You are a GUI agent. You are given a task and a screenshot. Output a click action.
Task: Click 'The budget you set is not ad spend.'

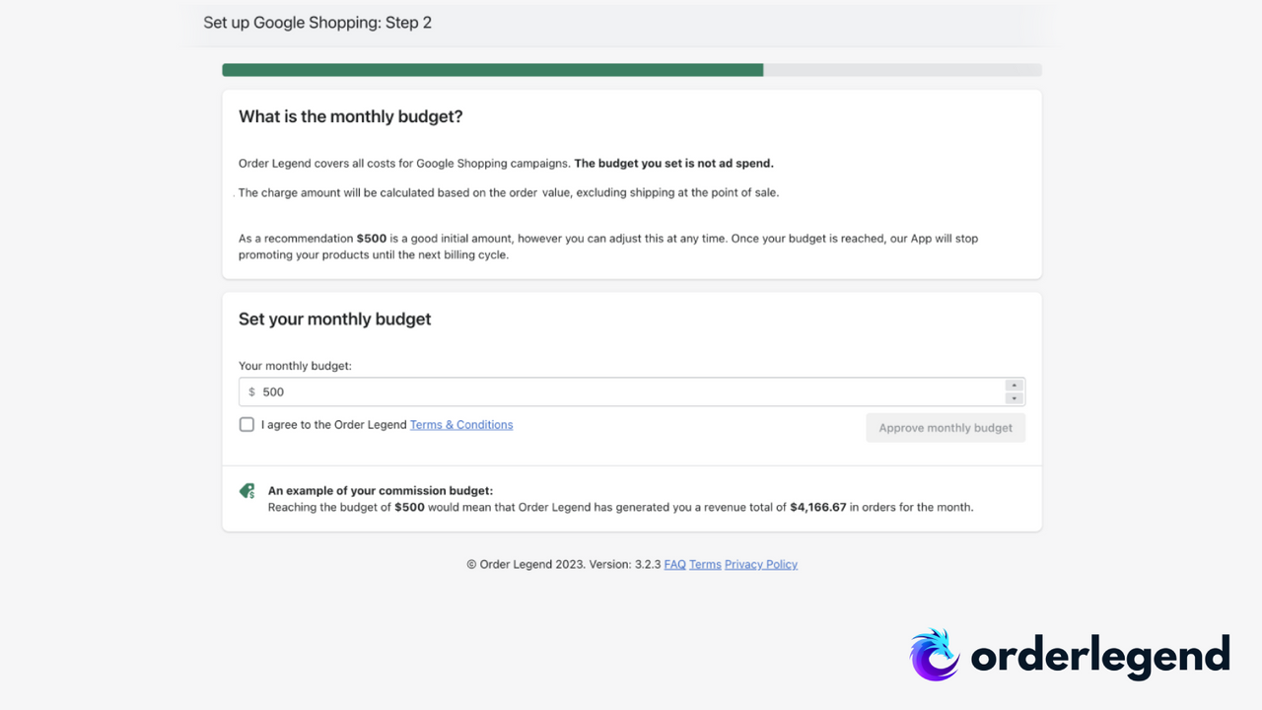click(x=674, y=164)
